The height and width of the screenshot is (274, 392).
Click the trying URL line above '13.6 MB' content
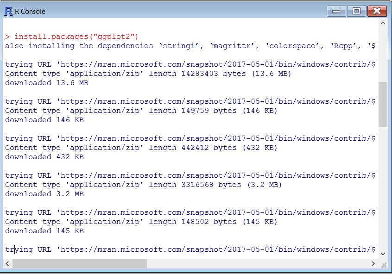190,64
